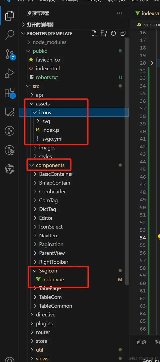This screenshot has height=362, width=160.
Task: Open the Remote Explorer icon
Action: tap(10, 112)
